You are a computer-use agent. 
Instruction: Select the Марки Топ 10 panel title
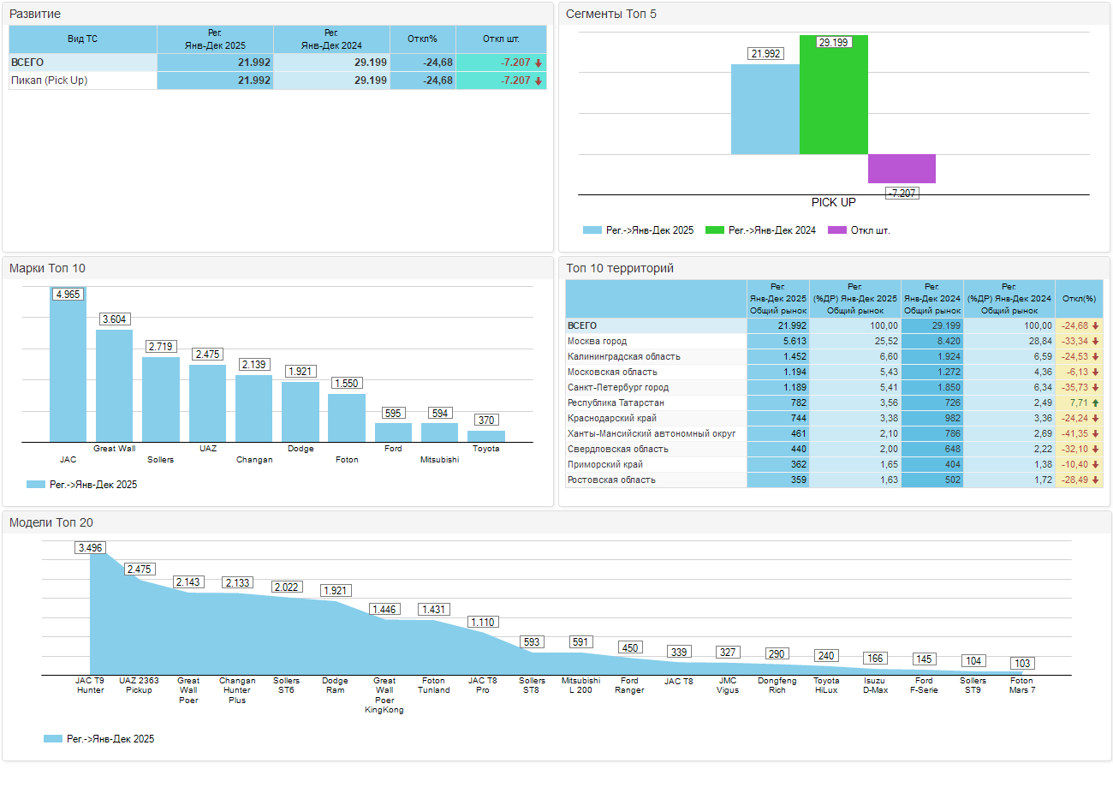point(48,269)
